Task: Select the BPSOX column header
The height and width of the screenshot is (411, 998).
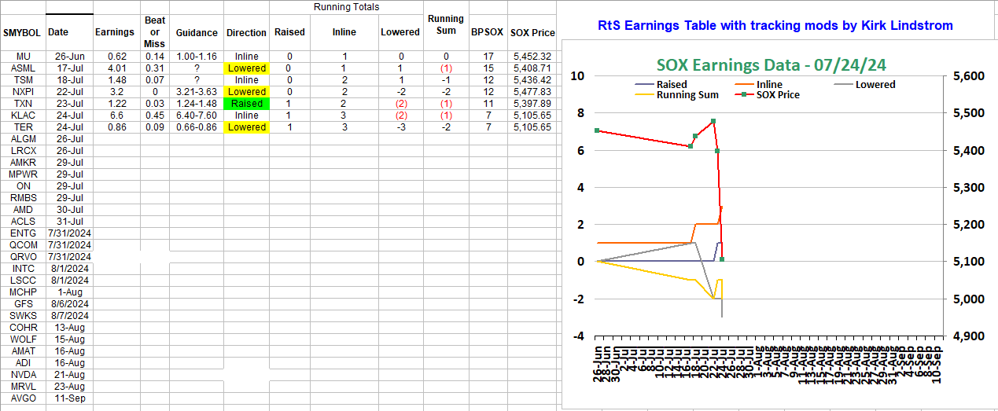Action: pos(488,33)
